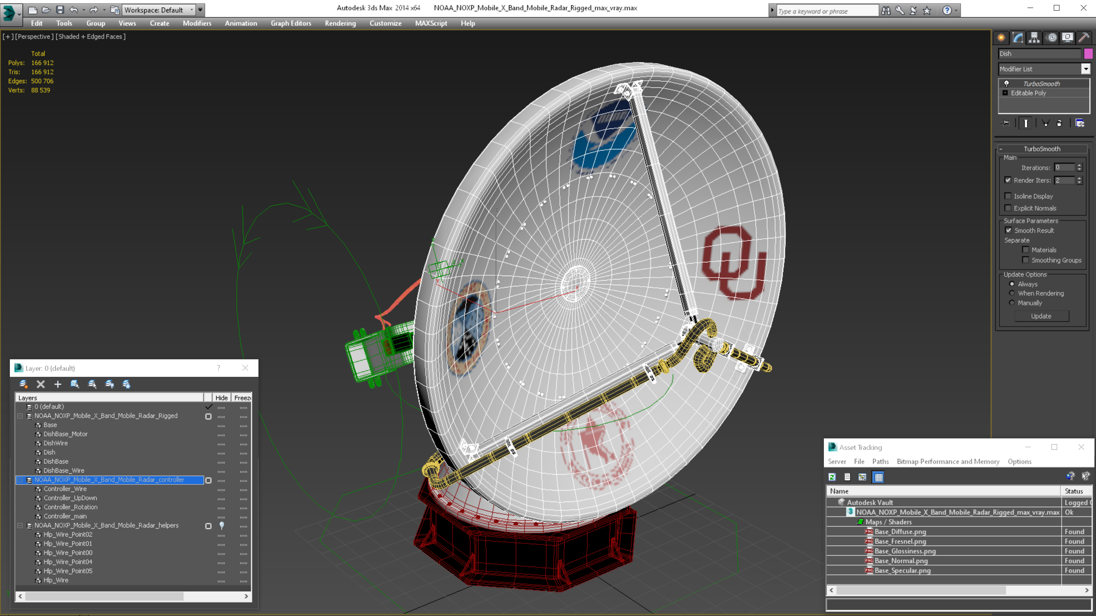This screenshot has width=1096, height=616.
Task: Collapse the Radar_helpers layer tree
Action: 20,526
